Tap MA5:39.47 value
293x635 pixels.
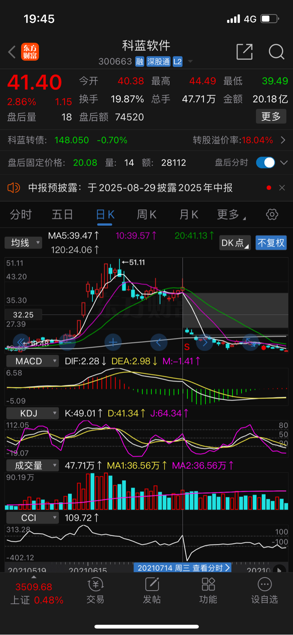74,236
